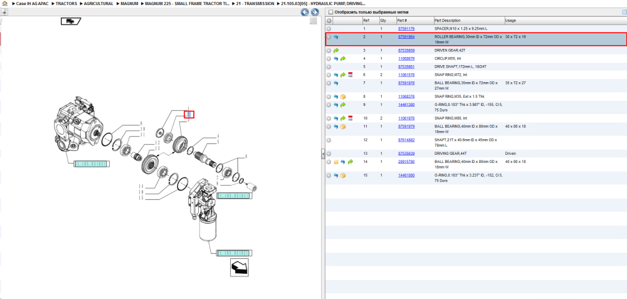
Task: Click blue back-arrow icon on Ref 2 row
Action: (x=336, y=37)
